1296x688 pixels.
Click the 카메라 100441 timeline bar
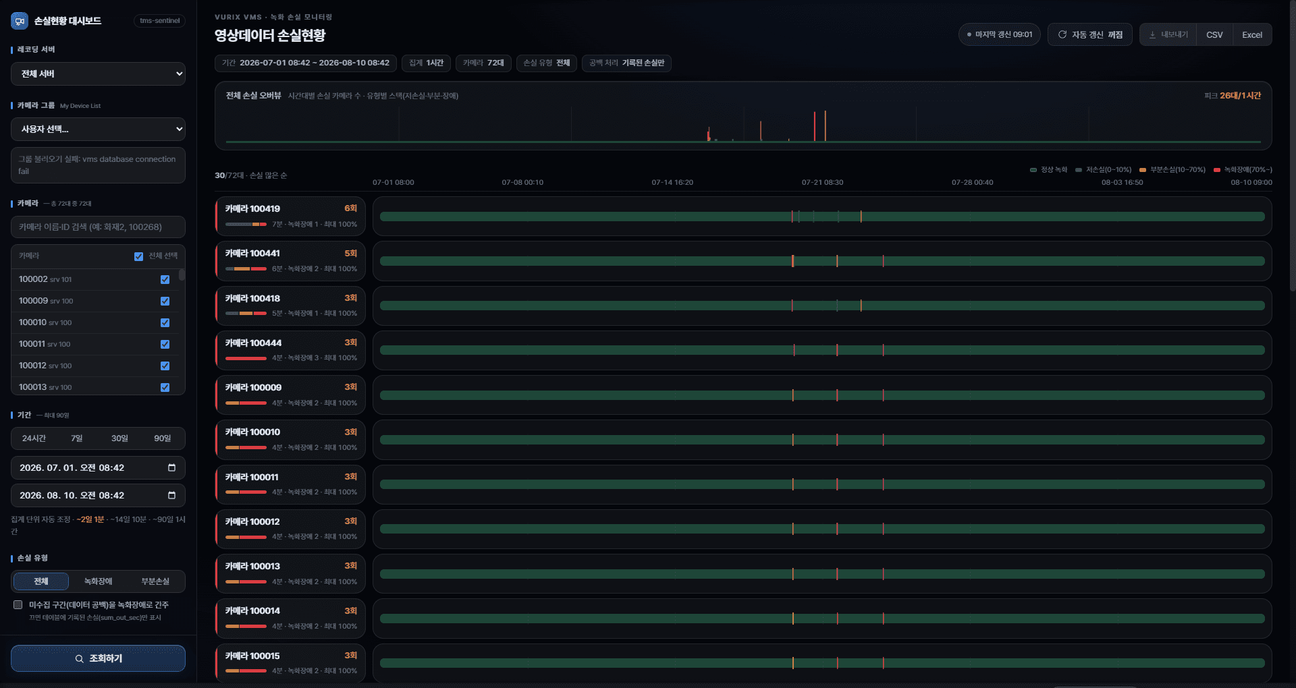pos(822,261)
